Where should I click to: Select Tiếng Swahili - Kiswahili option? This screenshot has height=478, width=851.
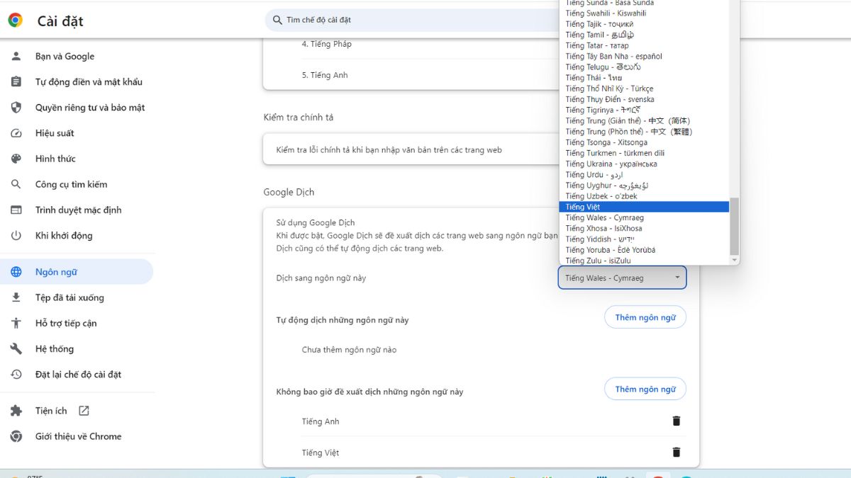point(644,13)
